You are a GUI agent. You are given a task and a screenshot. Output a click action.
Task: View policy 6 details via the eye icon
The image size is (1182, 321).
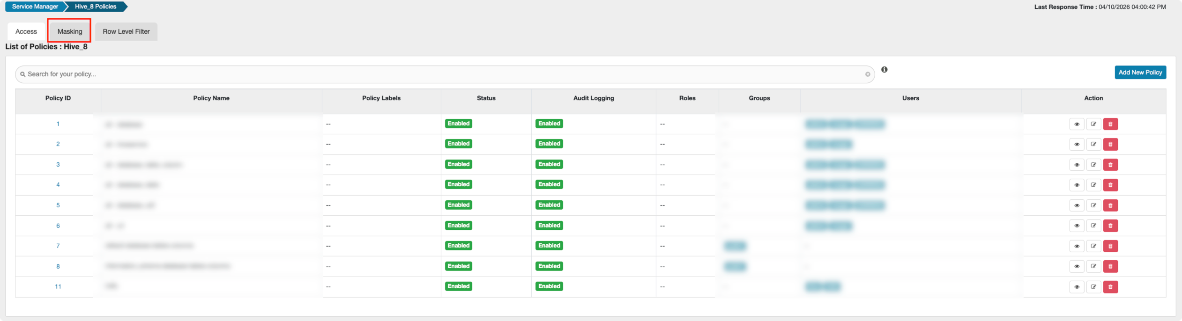click(1076, 226)
